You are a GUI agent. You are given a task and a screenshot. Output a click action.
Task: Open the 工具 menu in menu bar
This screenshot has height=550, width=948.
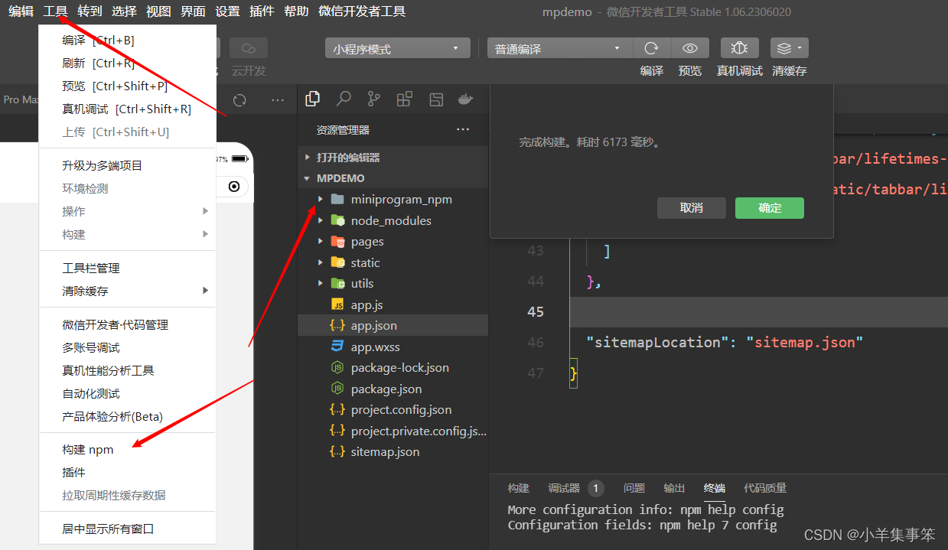[x=55, y=11]
